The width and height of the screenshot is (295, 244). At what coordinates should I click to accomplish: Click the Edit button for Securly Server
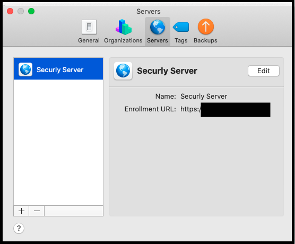click(263, 71)
